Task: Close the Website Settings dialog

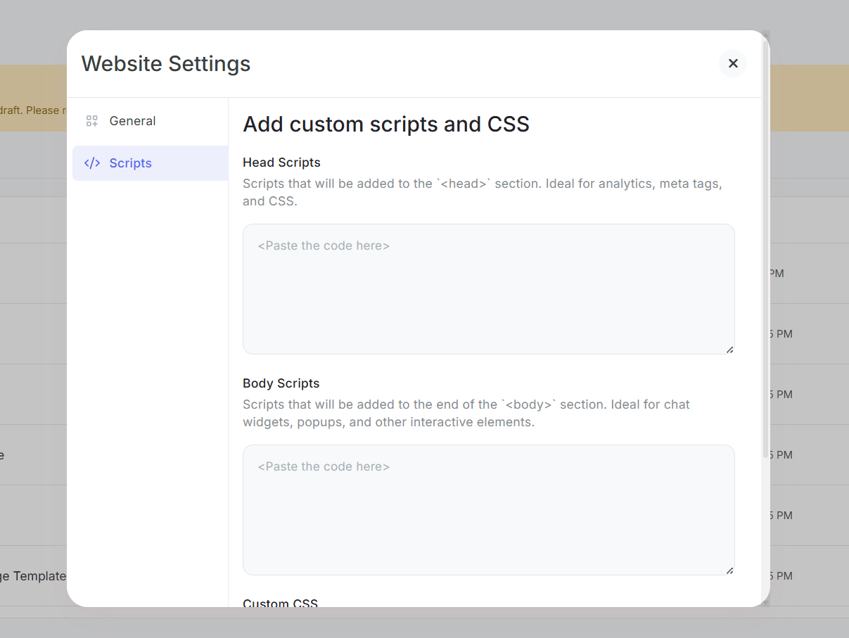Action: [732, 63]
